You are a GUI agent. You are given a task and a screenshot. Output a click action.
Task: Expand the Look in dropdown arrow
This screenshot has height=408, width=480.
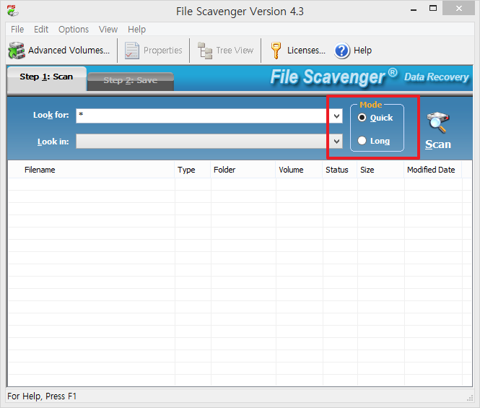click(x=337, y=142)
